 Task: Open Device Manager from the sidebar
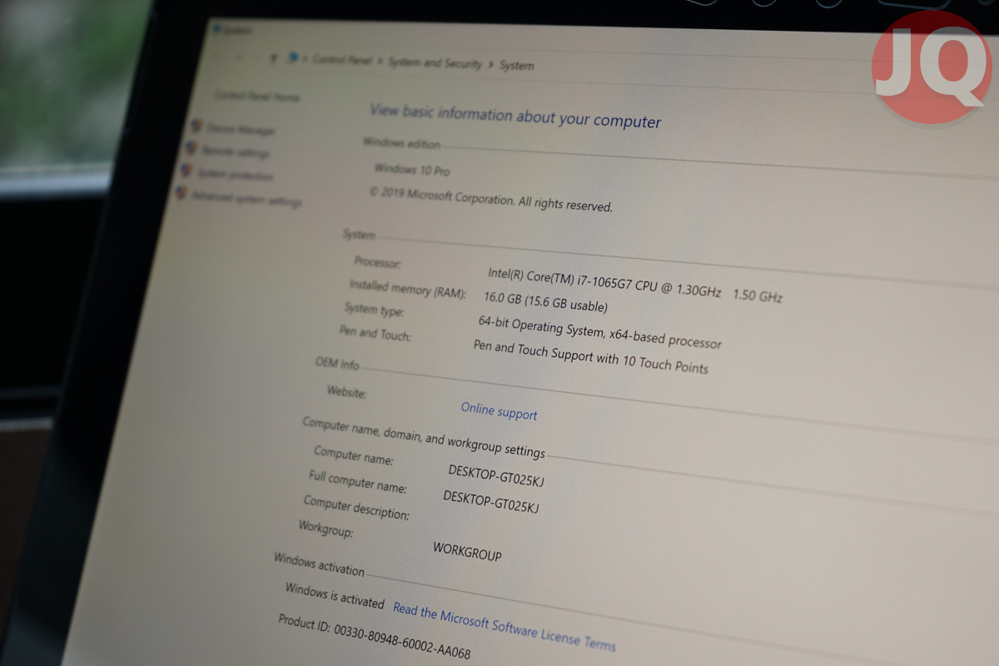[x=241, y=131]
